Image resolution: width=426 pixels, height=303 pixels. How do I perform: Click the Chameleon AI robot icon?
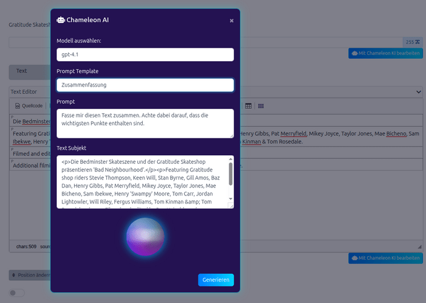(61, 20)
